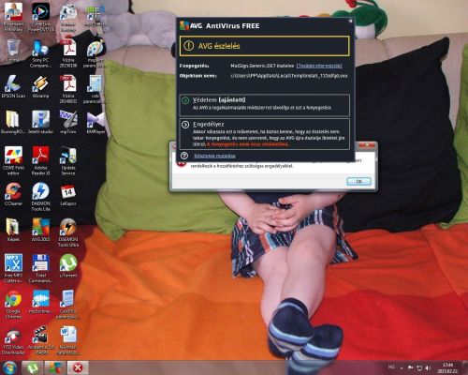The image size is (468, 375).
Task: Launch Winamp desktop shortcut
Action: tap(40, 86)
